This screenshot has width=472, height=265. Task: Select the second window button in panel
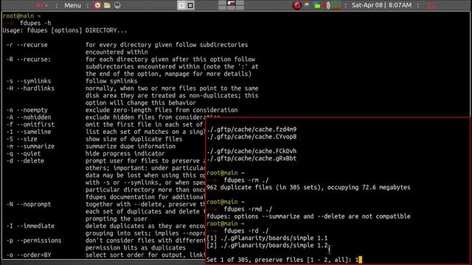(190, 5)
